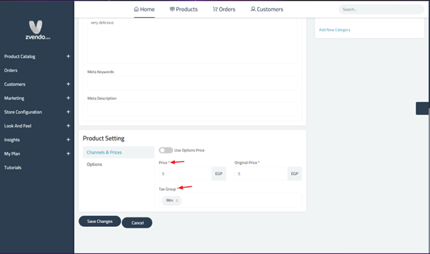Open the Tax Group selector field
Viewport: 430px width, 254px height.
click(x=230, y=200)
